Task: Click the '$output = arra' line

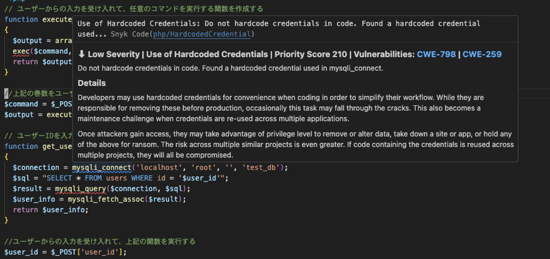Action: (x=42, y=41)
